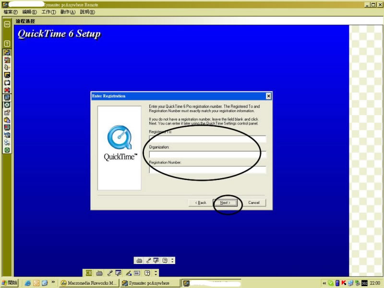Open the 動作(A) menu
This screenshot has height=288, width=384.
click(68, 12)
